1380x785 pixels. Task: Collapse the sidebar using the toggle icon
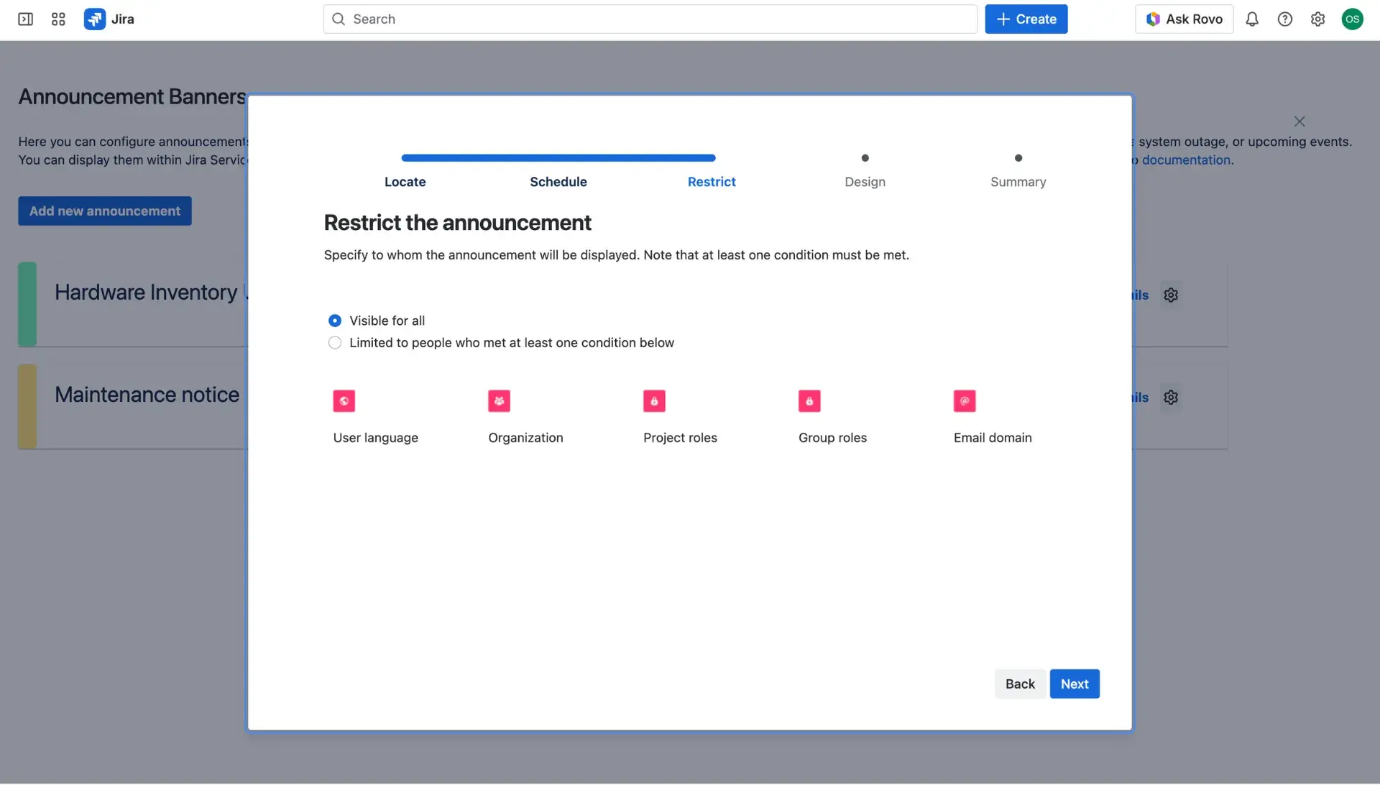(24, 19)
